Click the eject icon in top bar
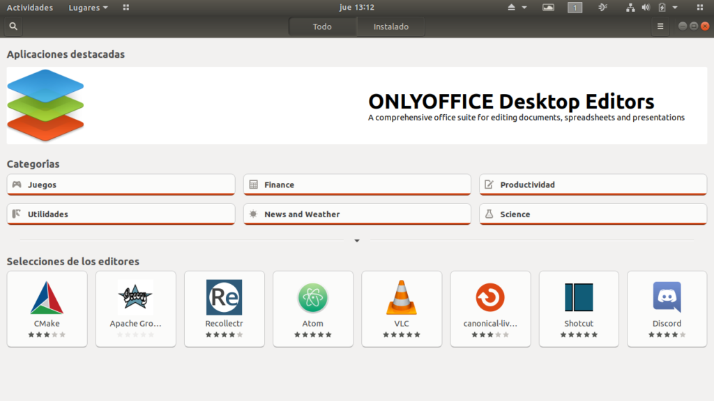714x401 pixels. click(511, 7)
